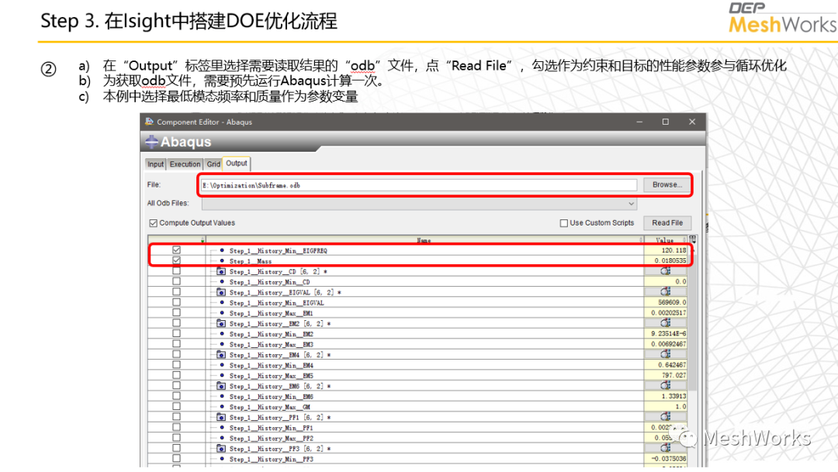The height and width of the screenshot is (472, 838).
Task: Sort by the Value column header
Action: click(665, 239)
